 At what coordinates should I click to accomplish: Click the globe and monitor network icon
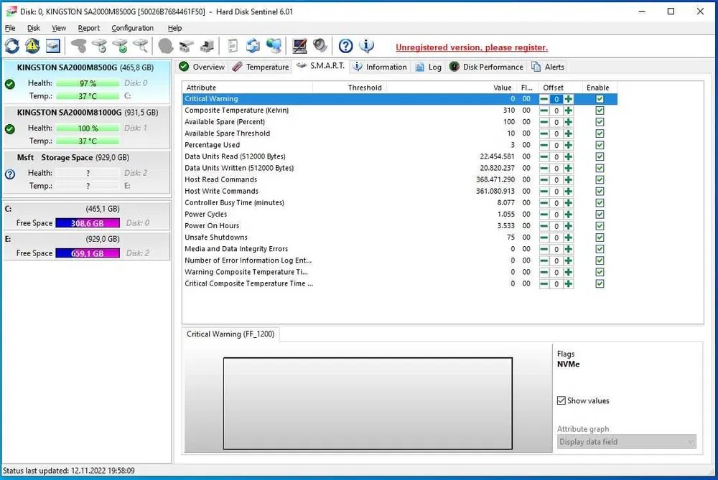[274, 46]
